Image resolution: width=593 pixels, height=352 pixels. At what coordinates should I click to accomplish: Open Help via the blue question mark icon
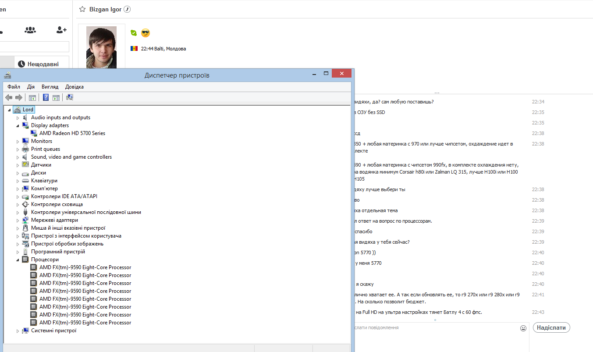pyautogui.click(x=46, y=97)
